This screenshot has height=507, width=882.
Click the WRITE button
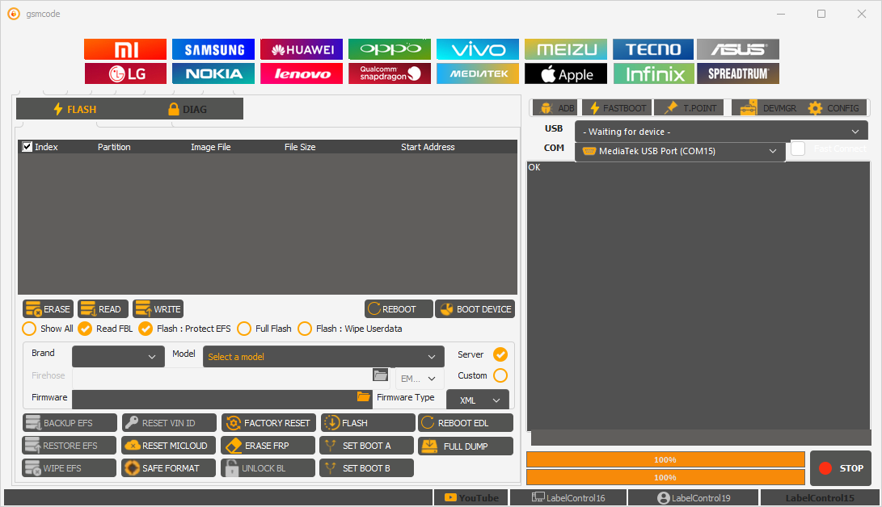click(158, 309)
